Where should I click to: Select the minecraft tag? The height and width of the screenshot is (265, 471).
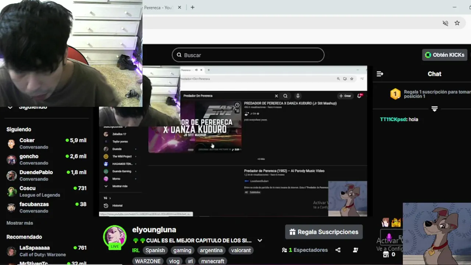(x=213, y=261)
